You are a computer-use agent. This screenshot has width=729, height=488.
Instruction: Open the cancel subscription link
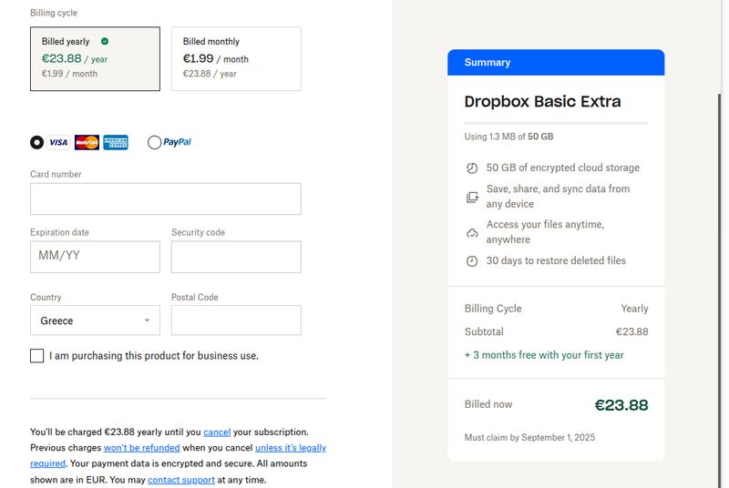click(217, 432)
